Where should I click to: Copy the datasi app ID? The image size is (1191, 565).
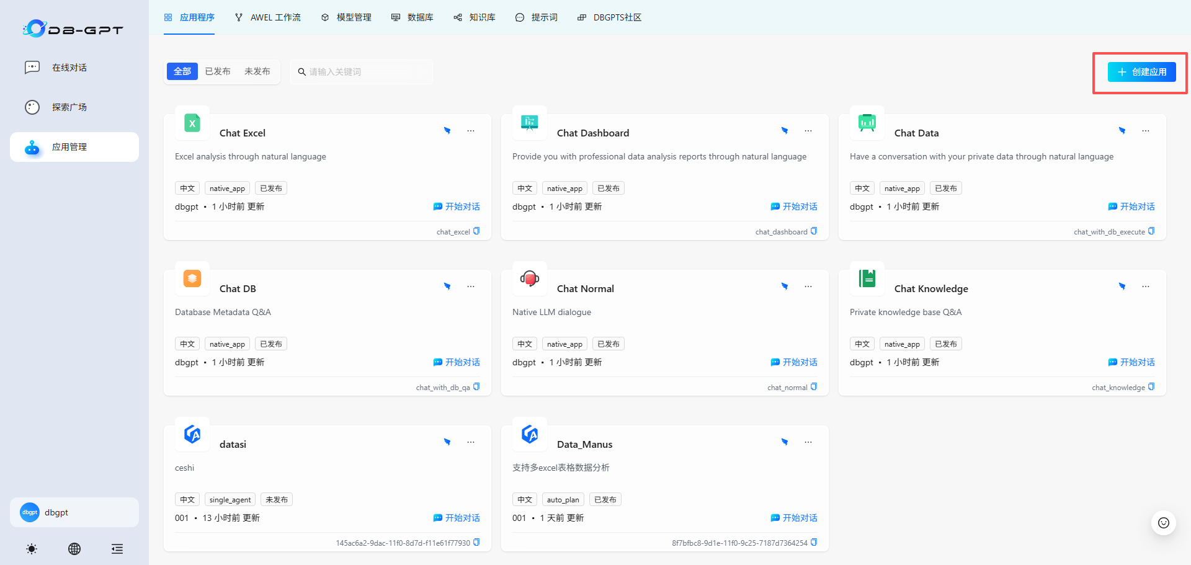point(476,543)
